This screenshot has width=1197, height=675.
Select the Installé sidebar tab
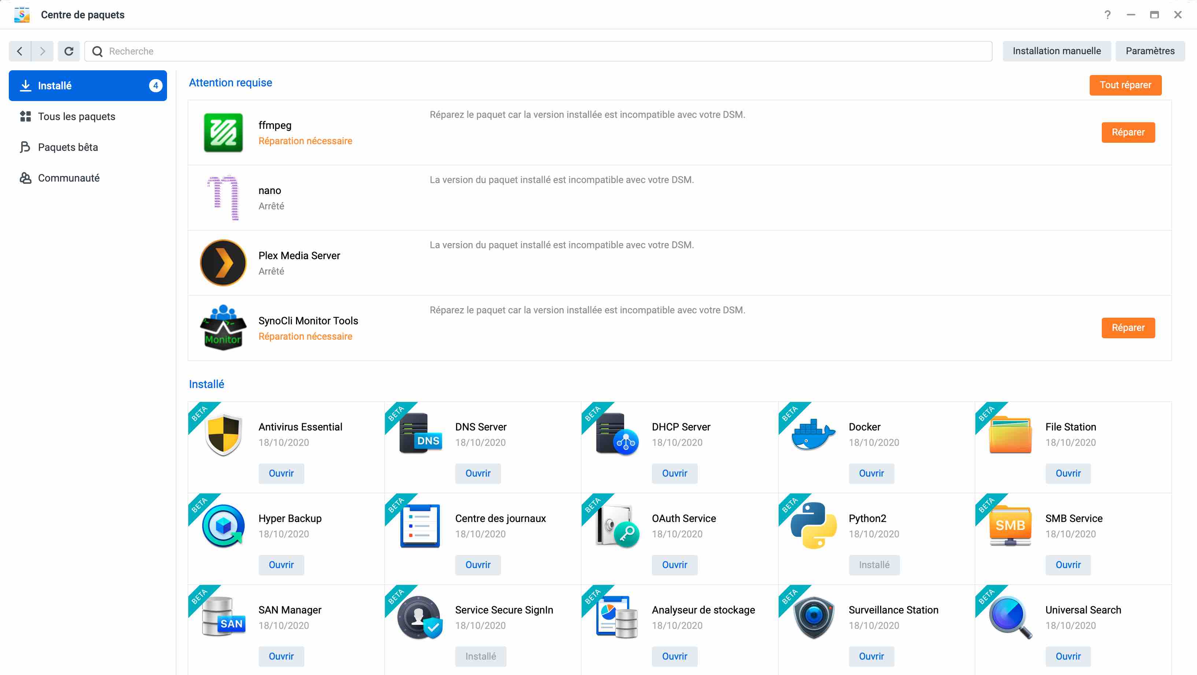[x=88, y=85]
